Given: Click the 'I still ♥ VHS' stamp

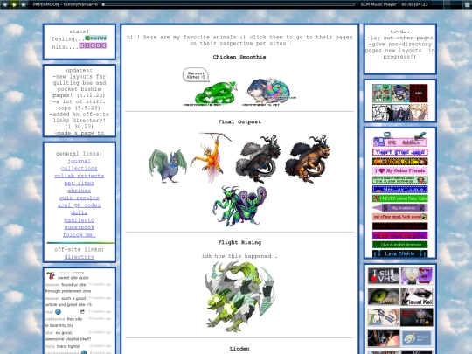Looking at the screenshot, I should coord(383,276).
